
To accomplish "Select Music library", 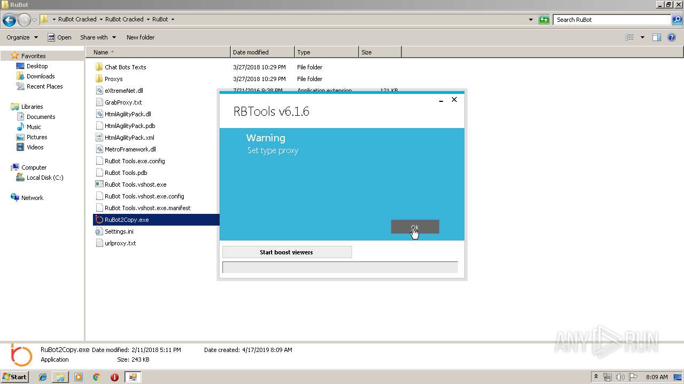I will point(34,127).
